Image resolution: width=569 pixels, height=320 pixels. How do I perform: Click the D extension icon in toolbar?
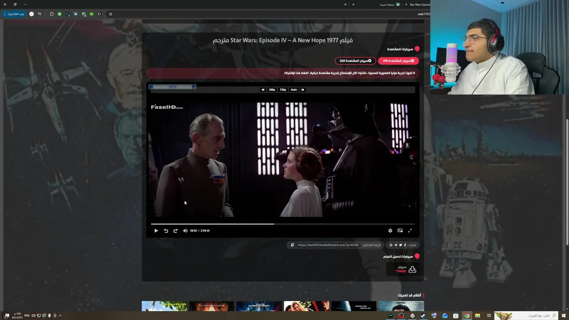(100, 14)
